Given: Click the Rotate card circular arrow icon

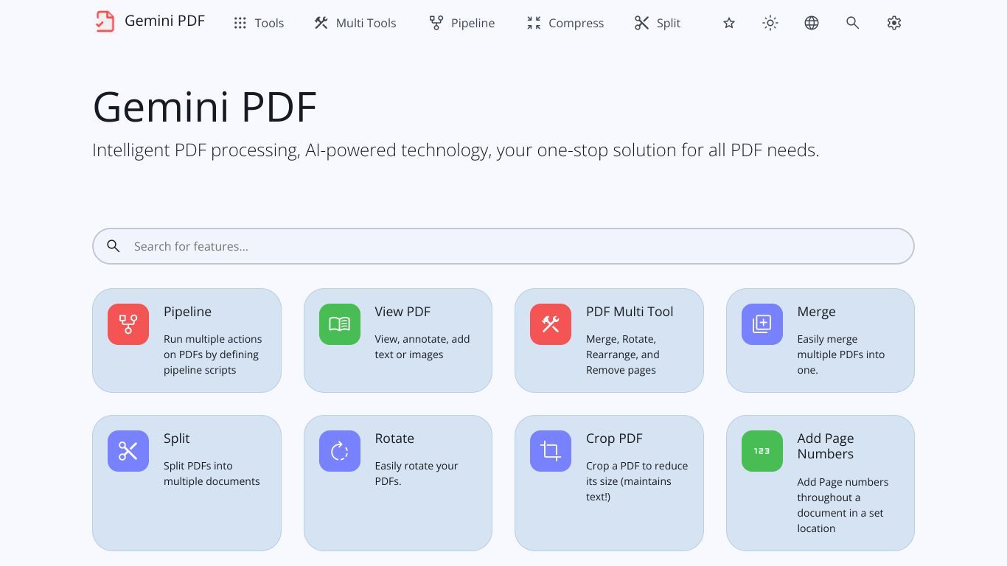Looking at the screenshot, I should coord(340,451).
